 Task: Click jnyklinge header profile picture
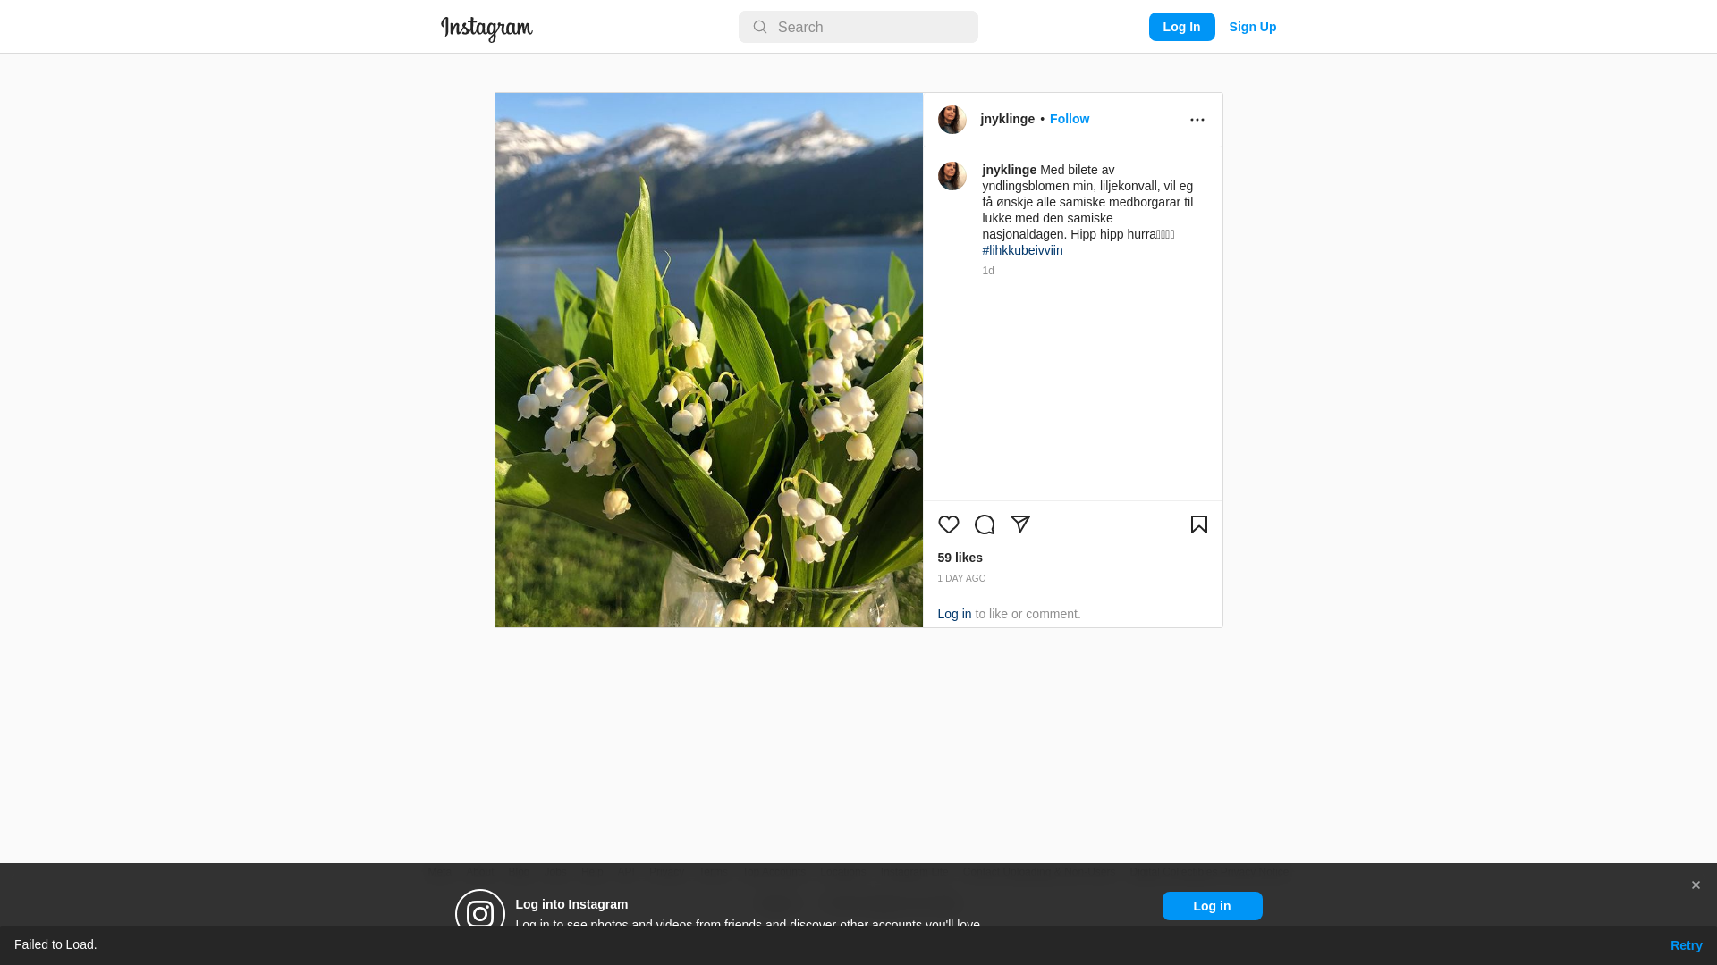[x=952, y=120]
